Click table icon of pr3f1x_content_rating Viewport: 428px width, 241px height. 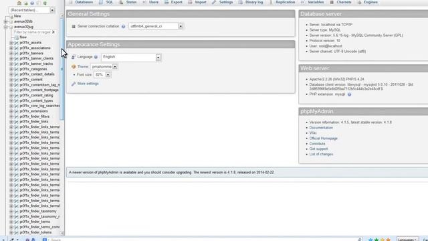[x=16, y=95]
